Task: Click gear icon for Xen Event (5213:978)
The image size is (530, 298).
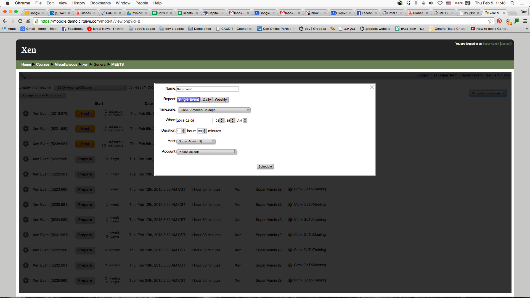Action: [x=26, y=113]
